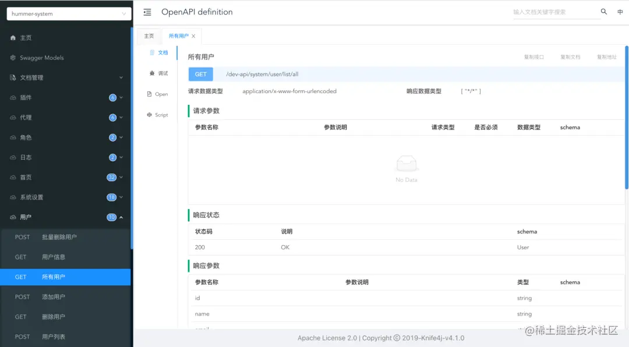The width and height of the screenshot is (629, 347).
Task: Open the Open side tab
Action: click(158, 94)
